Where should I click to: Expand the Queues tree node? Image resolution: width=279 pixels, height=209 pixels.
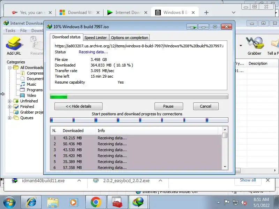pyautogui.click(x=10, y=118)
